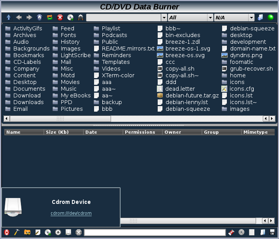The width and height of the screenshot is (279, 239).
Task: Click the green status light icon
Action: (x=271, y=17)
